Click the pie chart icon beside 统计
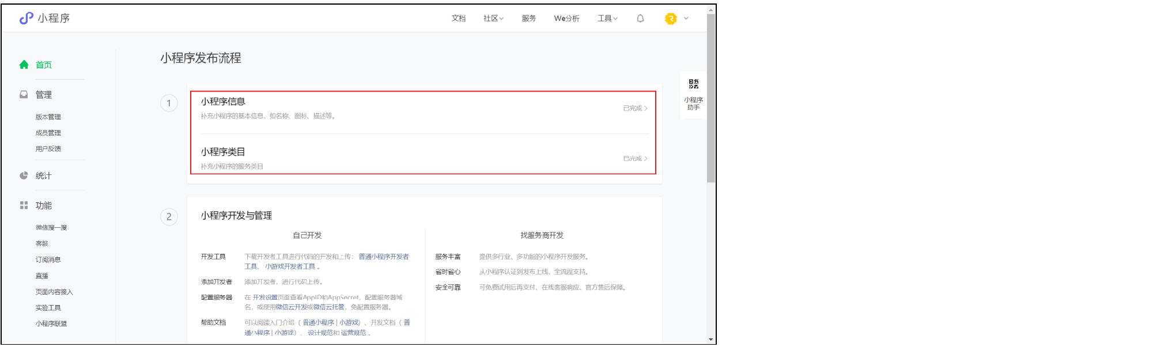 [x=24, y=176]
